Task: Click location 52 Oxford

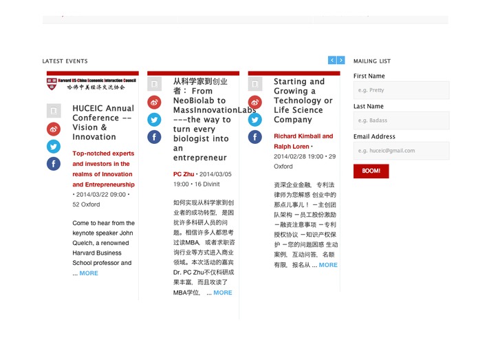Action: [86, 204]
